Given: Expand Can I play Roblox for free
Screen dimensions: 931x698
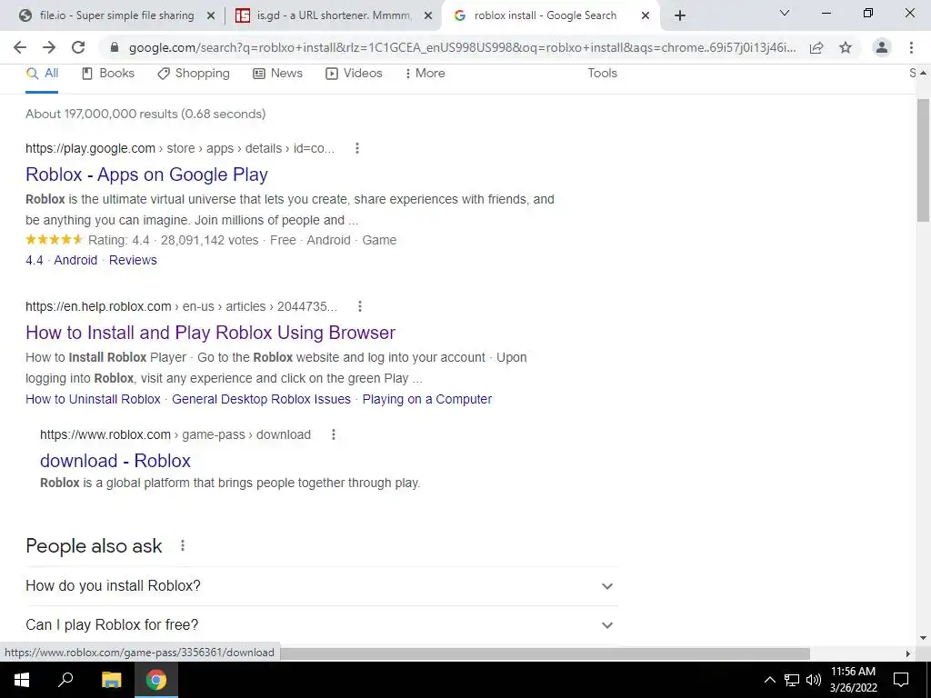Looking at the screenshot, I should 322,625.
